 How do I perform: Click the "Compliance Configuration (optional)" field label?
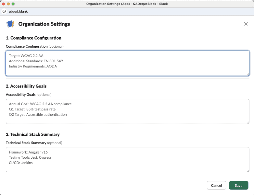point(34,46)
